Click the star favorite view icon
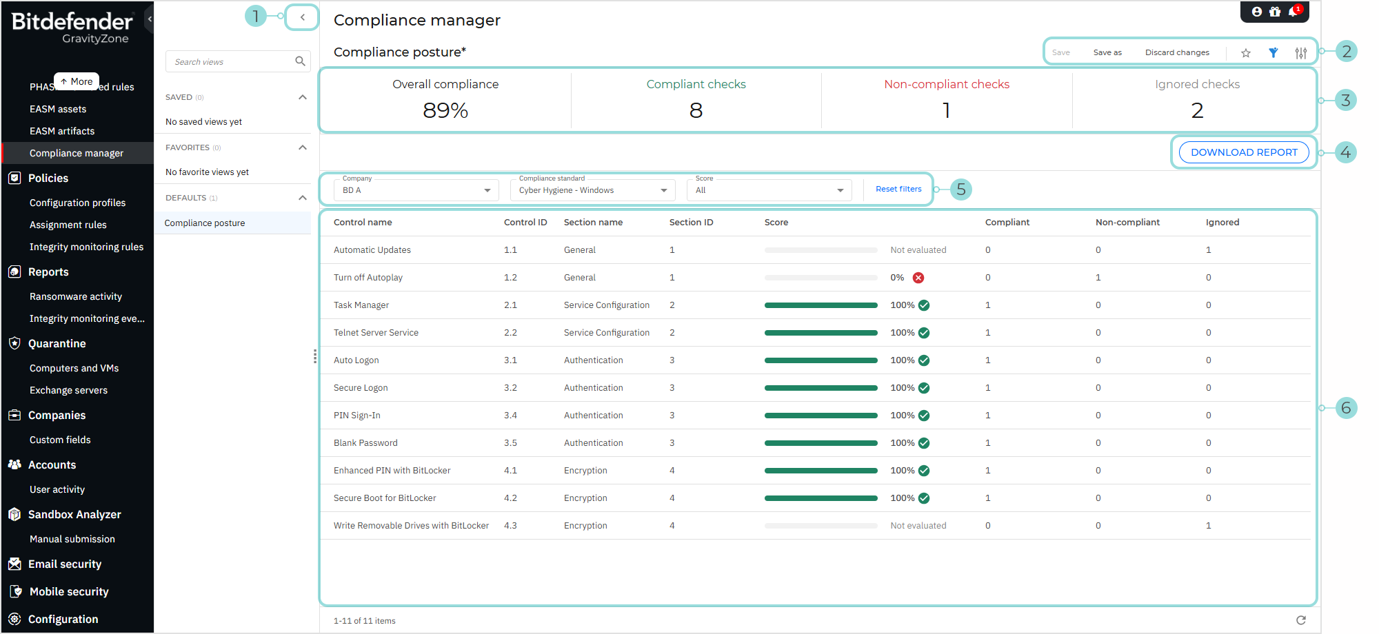 tap(1245, 52)
